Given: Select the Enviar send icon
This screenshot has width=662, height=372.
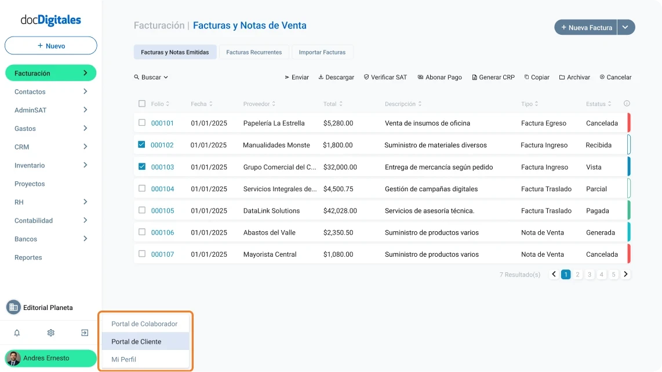Looking at the screenshot, I should 286,77.
